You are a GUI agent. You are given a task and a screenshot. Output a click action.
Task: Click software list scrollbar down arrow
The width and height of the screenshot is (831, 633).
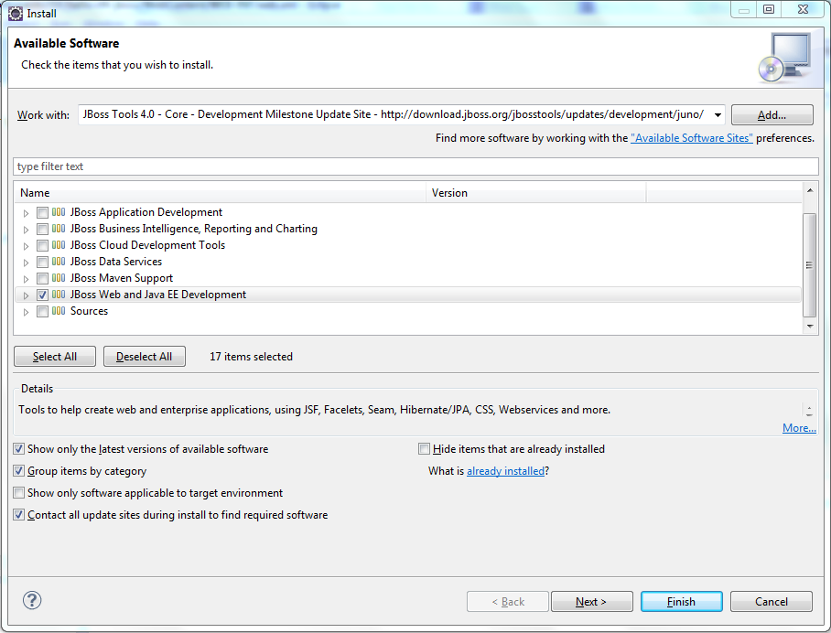(809, 327)
